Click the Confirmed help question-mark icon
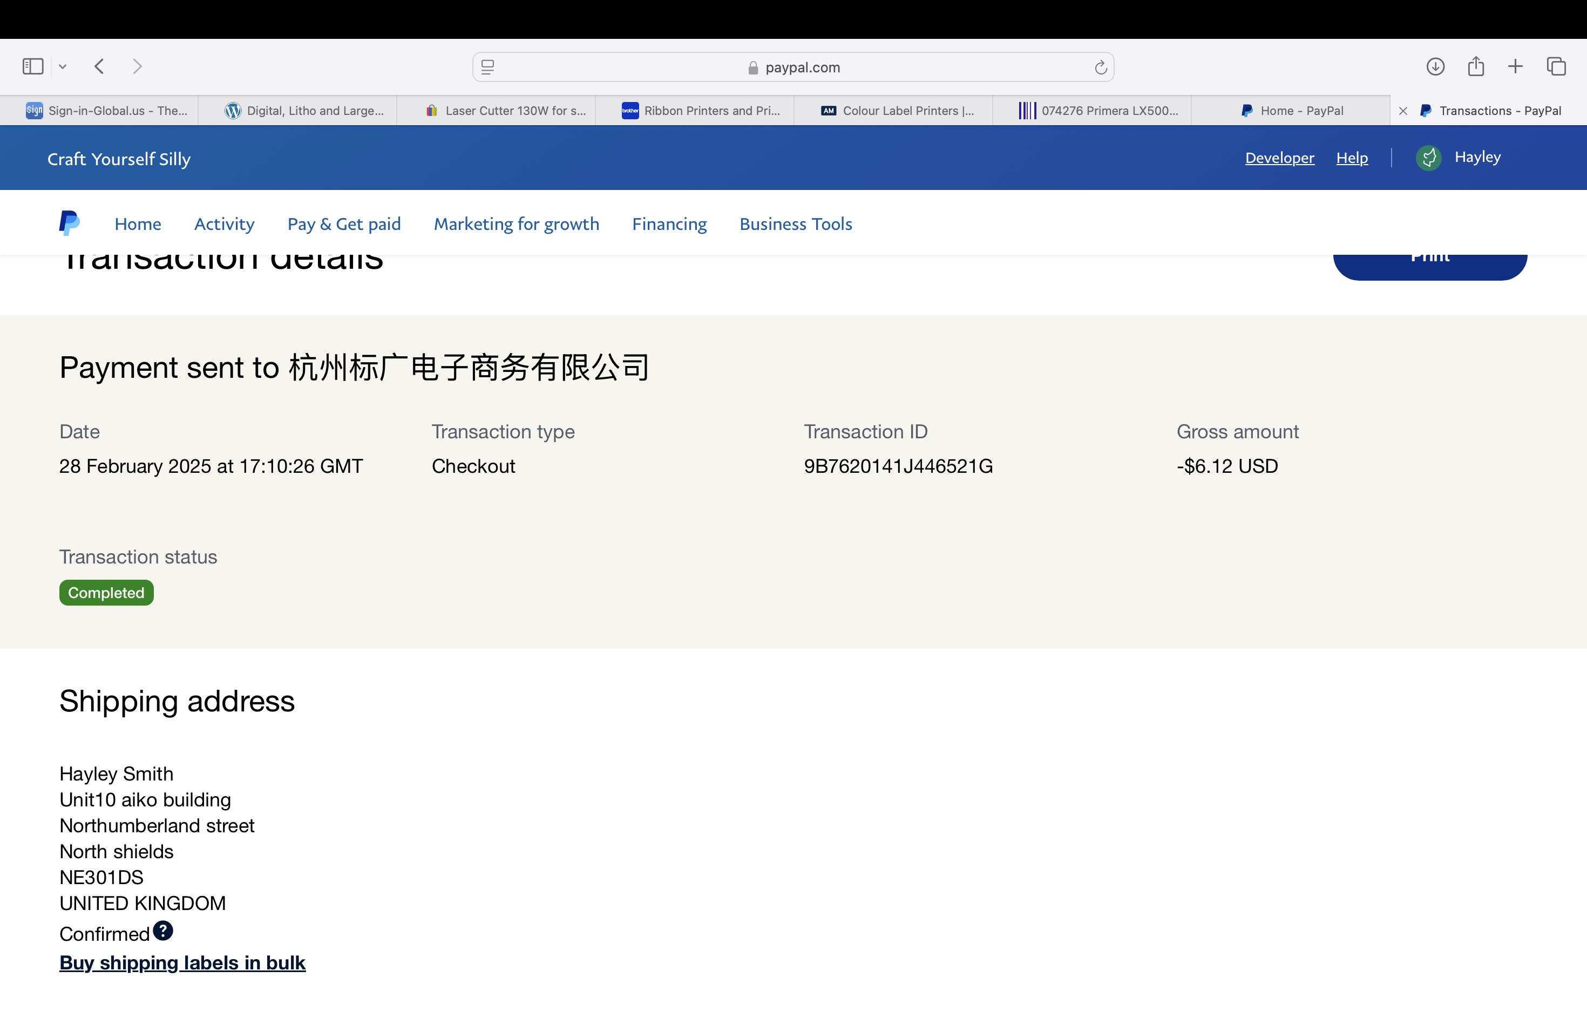The width and height of the screenshot is (1587, 1032). (162, 931)
